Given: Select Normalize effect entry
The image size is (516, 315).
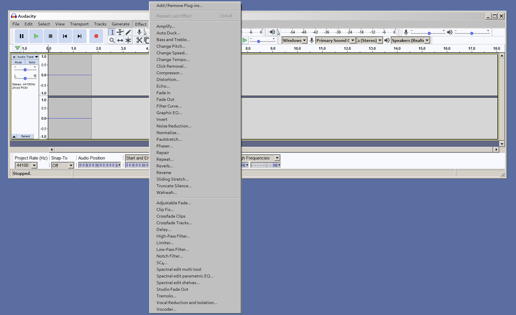Looking at the screenshot, I should coord(195,133).
